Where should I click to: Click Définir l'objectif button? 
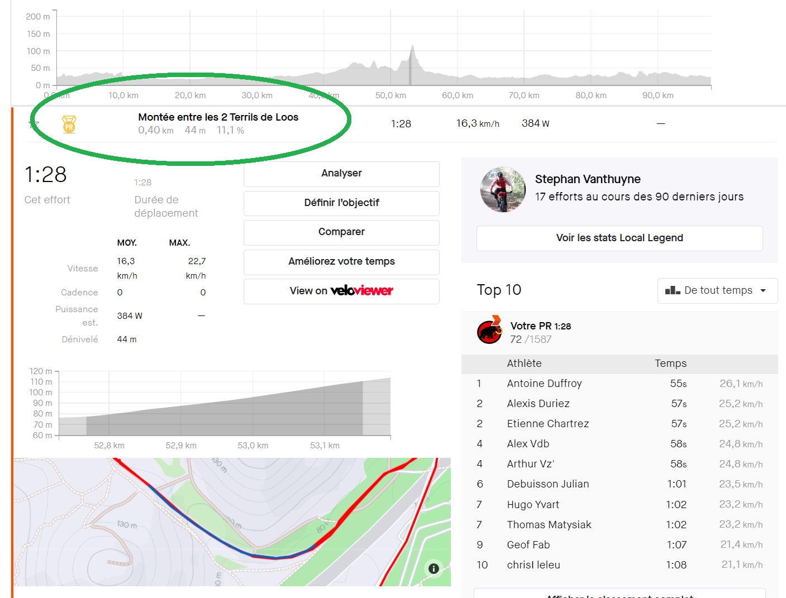click(341, 203)
